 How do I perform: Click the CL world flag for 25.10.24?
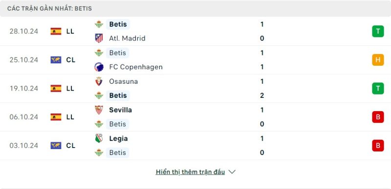[x=56, y=60]
